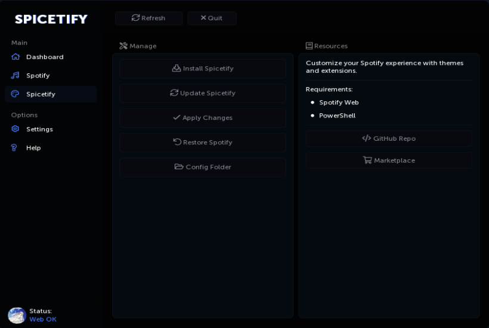The width and height of the screenshot is (489, 328).
Task: Click the "Options" sidebar heading
Action: pos(24,115)
